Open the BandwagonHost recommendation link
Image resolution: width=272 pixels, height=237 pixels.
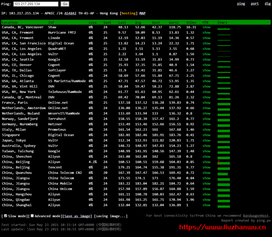(x=256, y=215)
